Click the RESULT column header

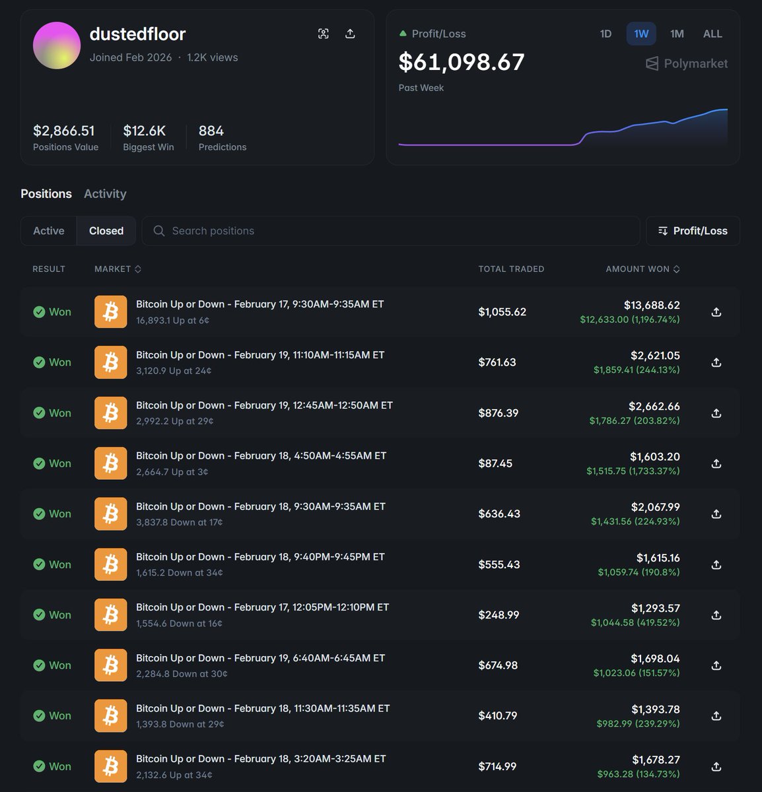(49, 269)
